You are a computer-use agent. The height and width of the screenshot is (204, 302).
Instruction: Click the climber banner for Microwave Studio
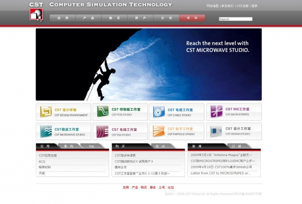149,64
